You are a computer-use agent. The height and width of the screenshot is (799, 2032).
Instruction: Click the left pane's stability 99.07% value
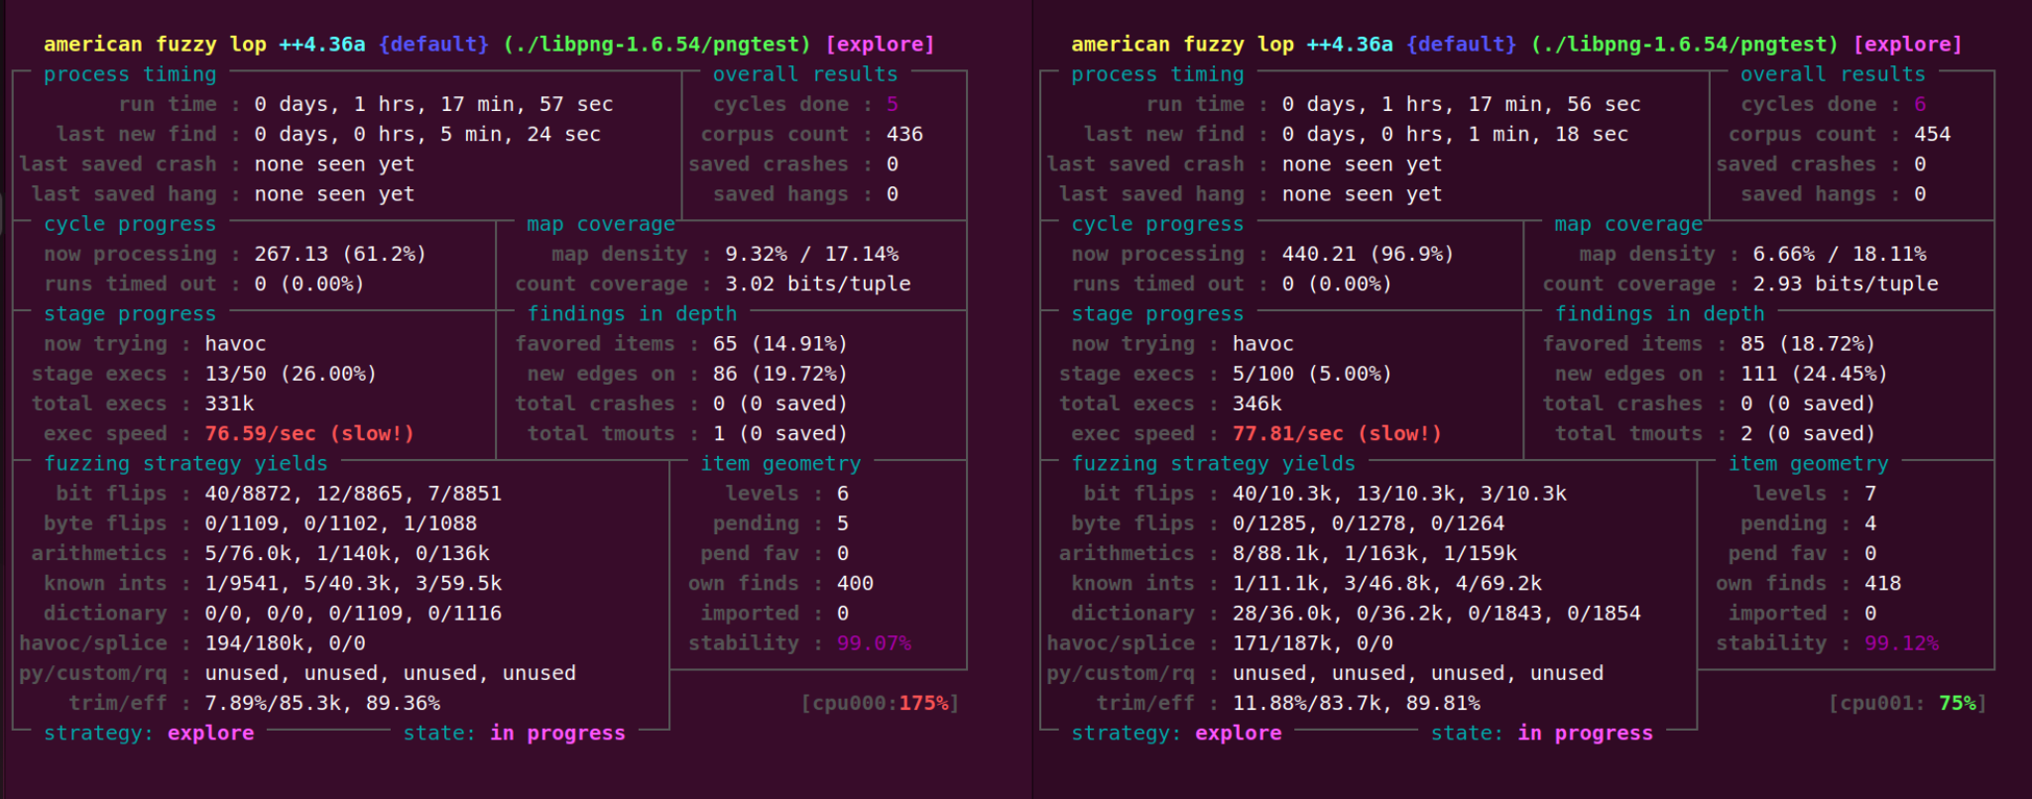tap(874, 643)
